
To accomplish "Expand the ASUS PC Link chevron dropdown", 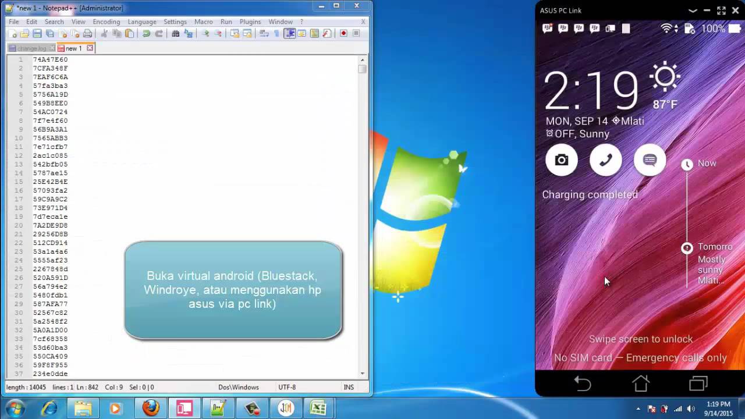I will (693, 10).
